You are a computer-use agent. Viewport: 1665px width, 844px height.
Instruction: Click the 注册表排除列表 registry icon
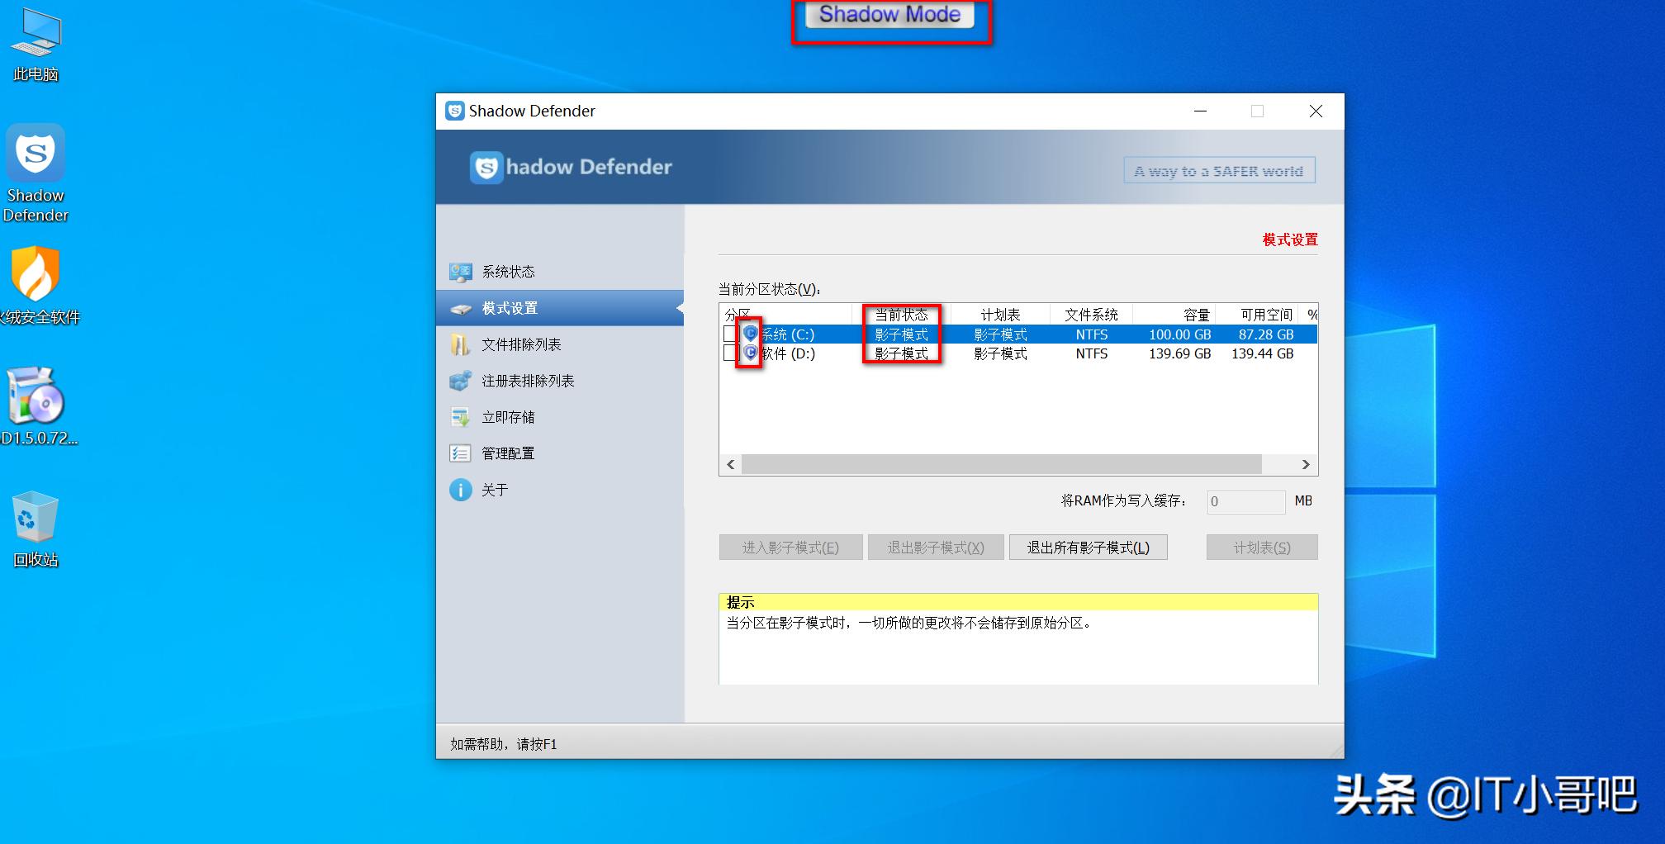tap(461, 381)
